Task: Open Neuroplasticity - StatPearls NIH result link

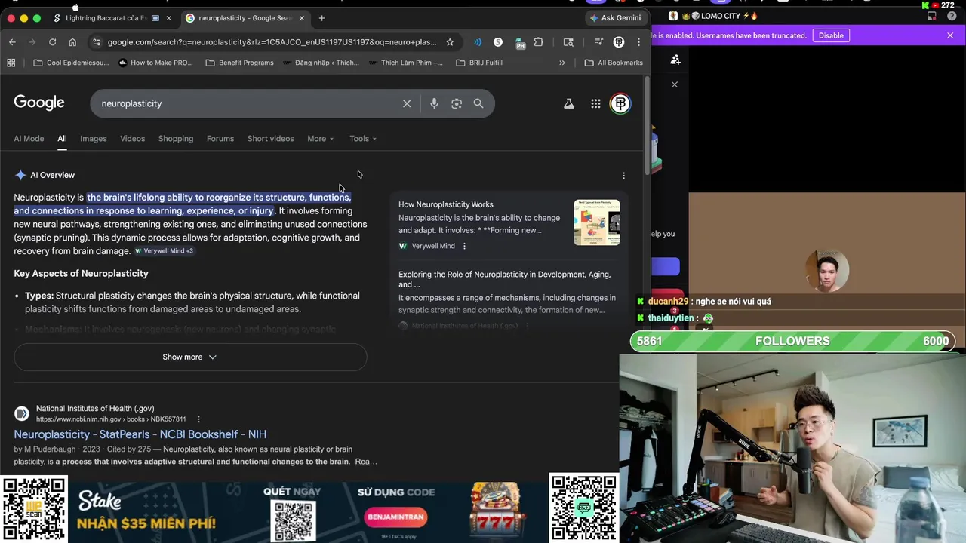Action: coord(140,434)
